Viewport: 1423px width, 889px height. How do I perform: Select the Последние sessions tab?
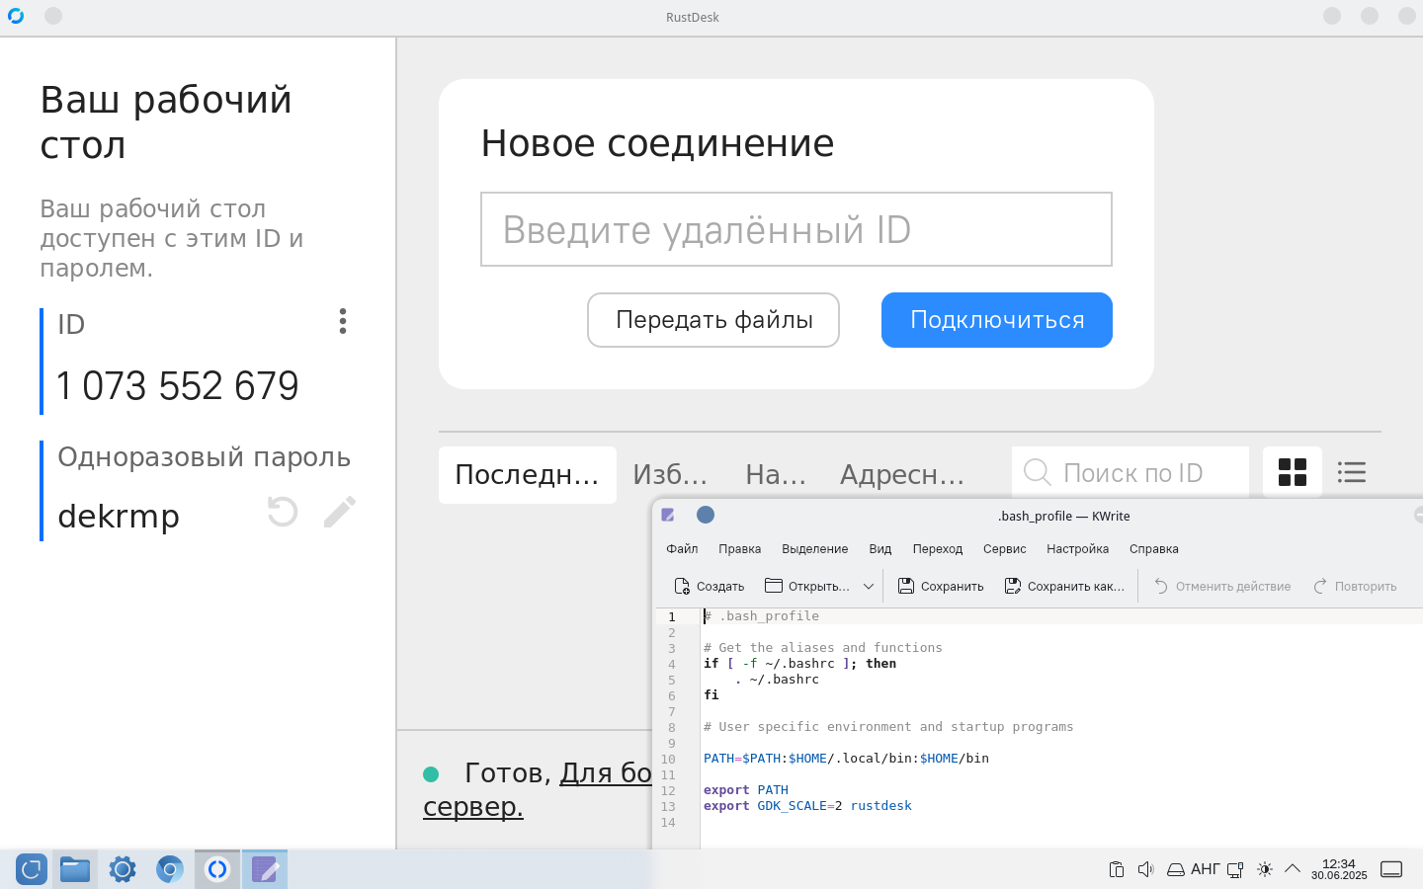[527, 475]
